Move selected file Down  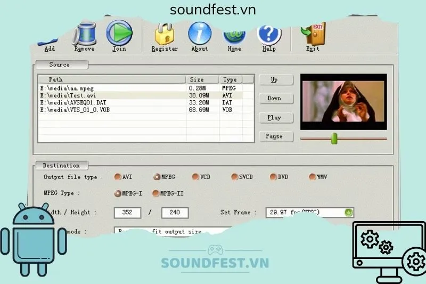[x=276, y=99]
